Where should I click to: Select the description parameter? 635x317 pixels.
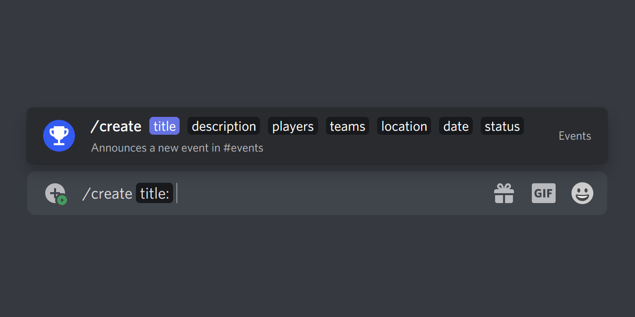223,126
